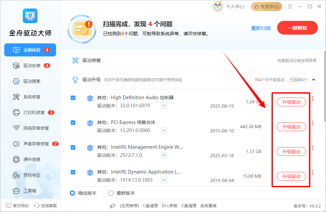Open more options for High Definition Audio
326x212 pixels.
point(313,98)
